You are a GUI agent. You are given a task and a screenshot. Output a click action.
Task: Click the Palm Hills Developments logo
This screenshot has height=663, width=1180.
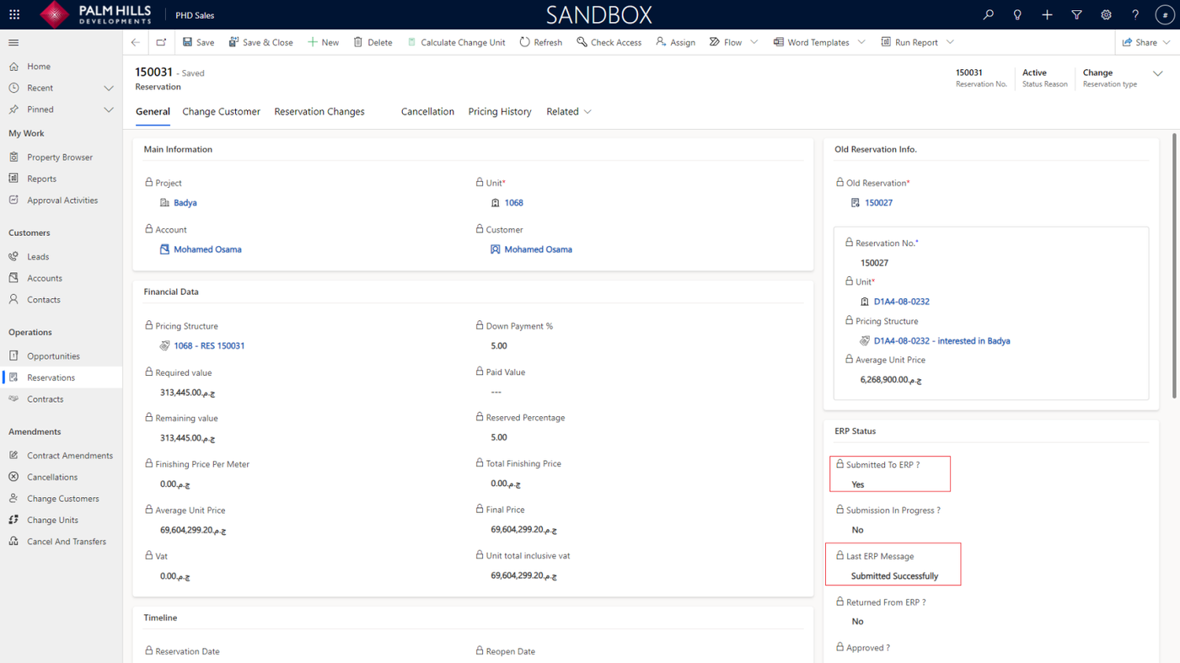(96, 14)
